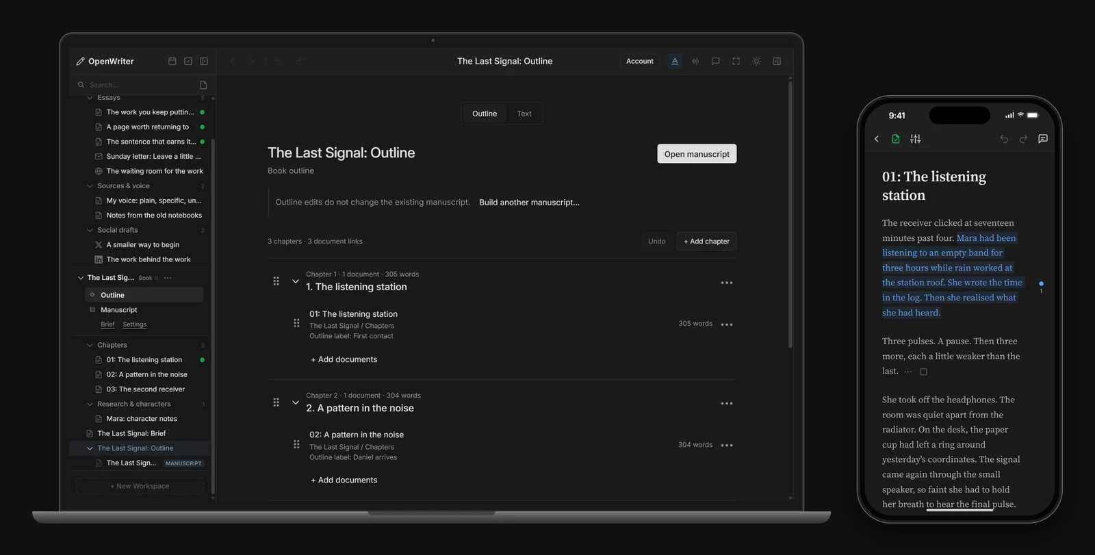Open the tasks checklist icon in sidebar header

click(188, 61)
